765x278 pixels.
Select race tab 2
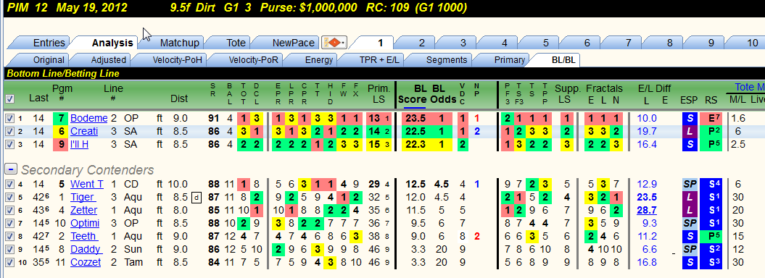[421, 43]
